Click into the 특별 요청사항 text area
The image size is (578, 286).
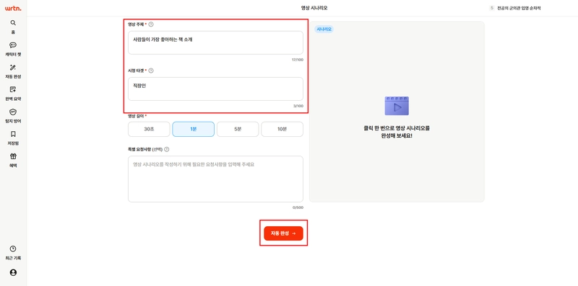[x=215, y=179]
